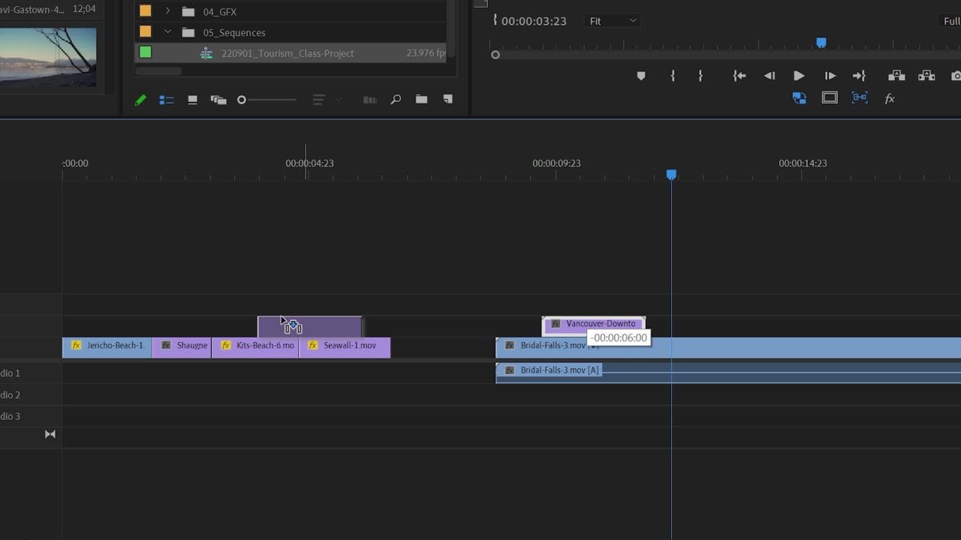
Task: Click the Mark Out bracket button
Action: pyautogui.click(x=700, y=76)
